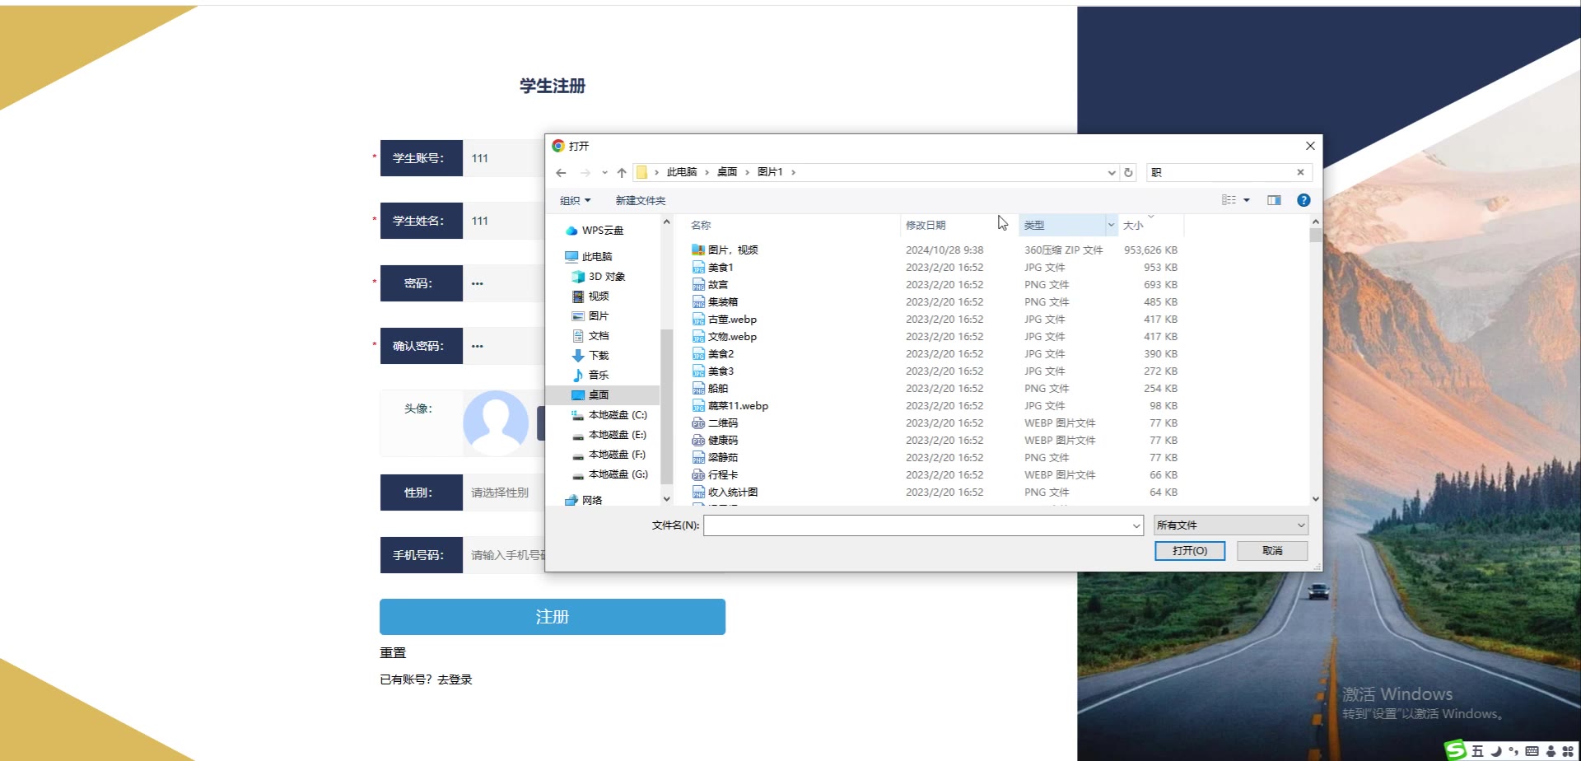1581x761 pixels.
Task: Click the 桌面 breadcrumb in the address bar
Action: point(727,172)
